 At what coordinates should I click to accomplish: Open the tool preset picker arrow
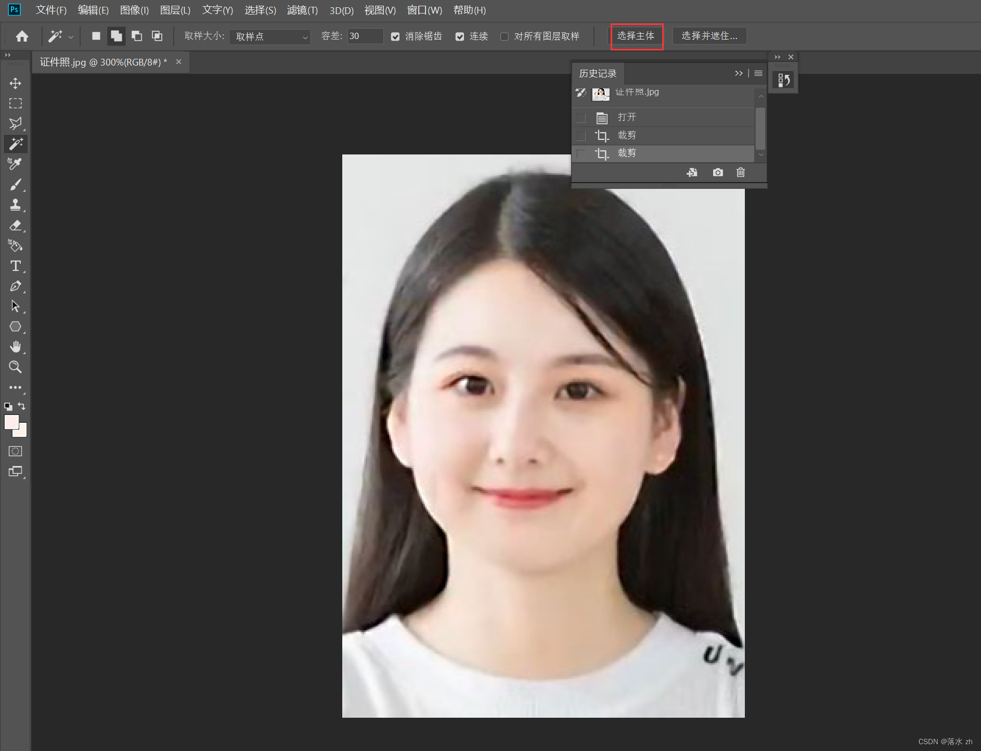(x=71, y=37)
